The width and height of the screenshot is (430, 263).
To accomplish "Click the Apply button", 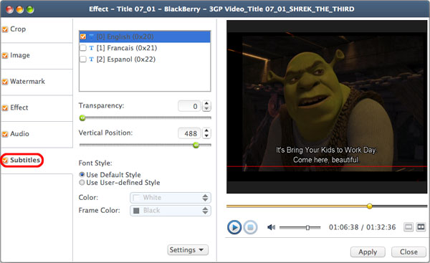I will point(368,252).
